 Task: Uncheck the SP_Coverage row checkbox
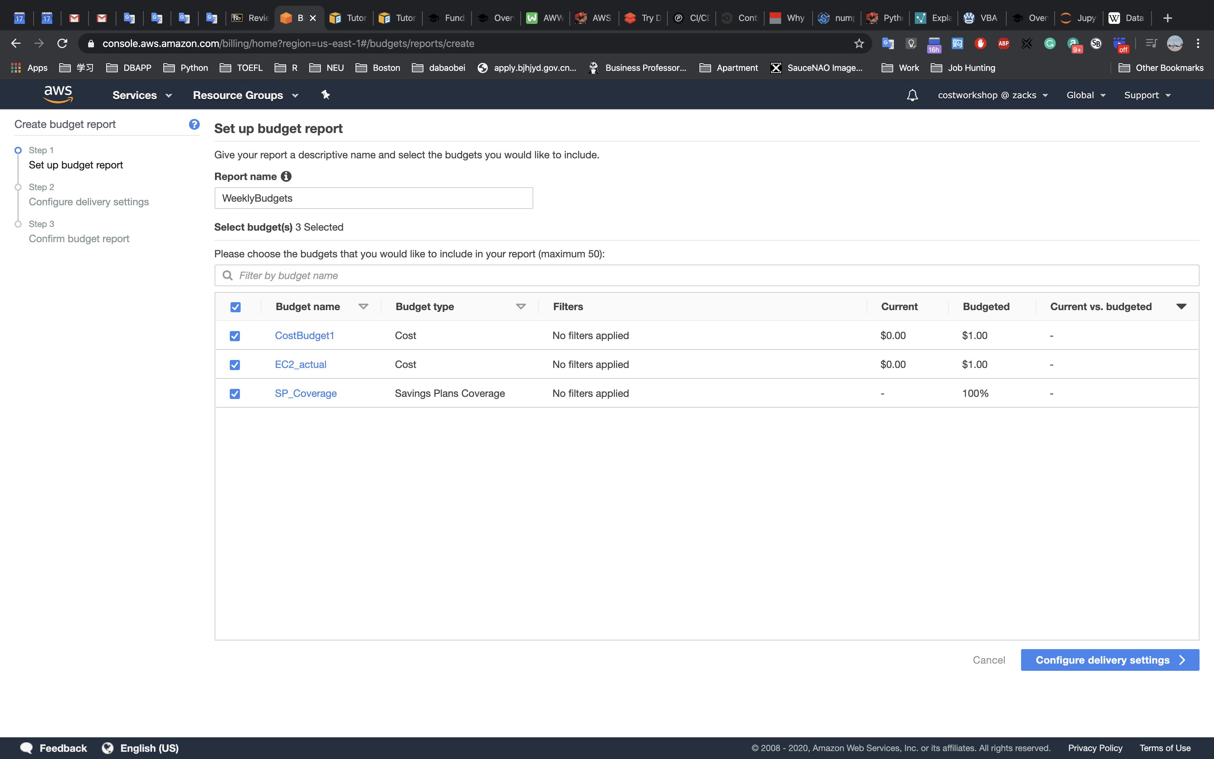235,394
